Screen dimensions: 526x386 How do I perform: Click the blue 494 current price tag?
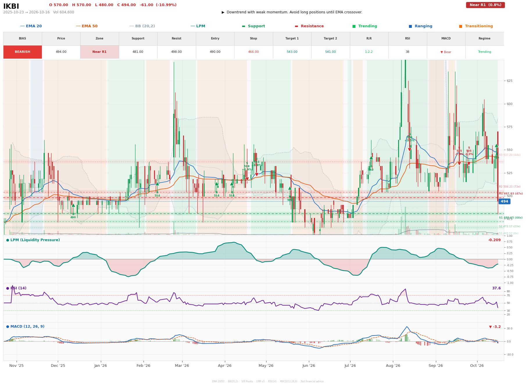pos(504,201)
